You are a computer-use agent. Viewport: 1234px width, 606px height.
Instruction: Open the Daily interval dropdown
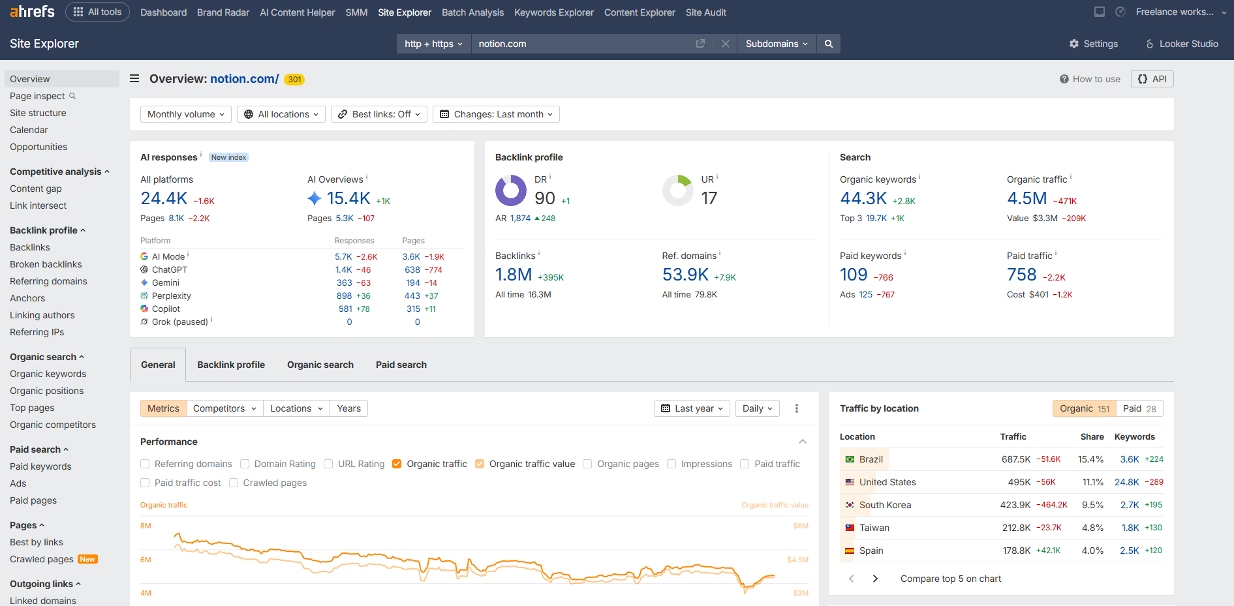pyautogui.click(x=758, y=408)
